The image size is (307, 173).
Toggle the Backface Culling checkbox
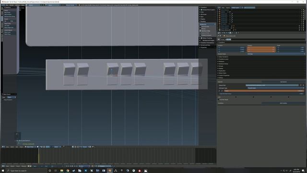tap(201, 31)
